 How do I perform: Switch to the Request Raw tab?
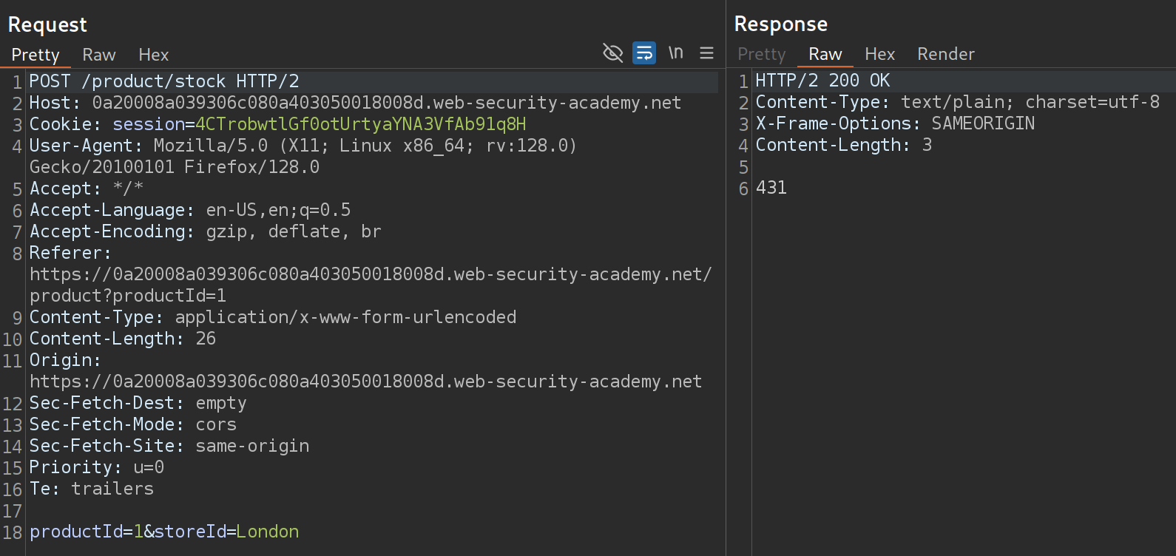98,55
